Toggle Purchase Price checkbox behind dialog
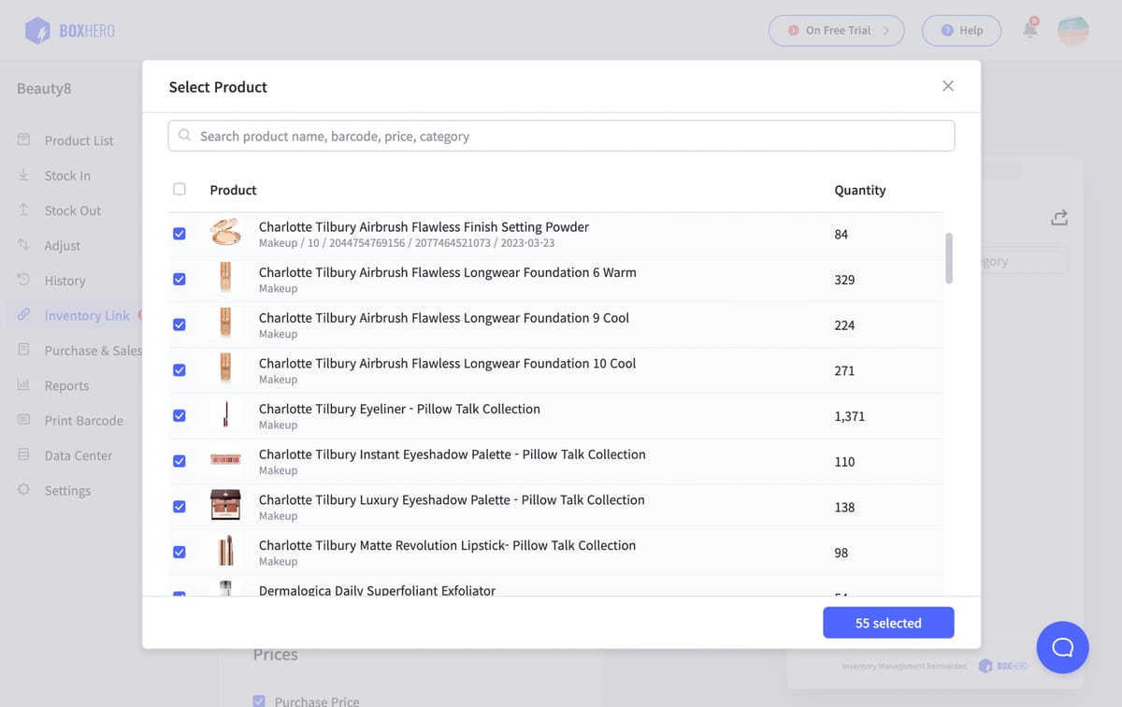This screenshot has width=1122, height=707. coord(259,700)
